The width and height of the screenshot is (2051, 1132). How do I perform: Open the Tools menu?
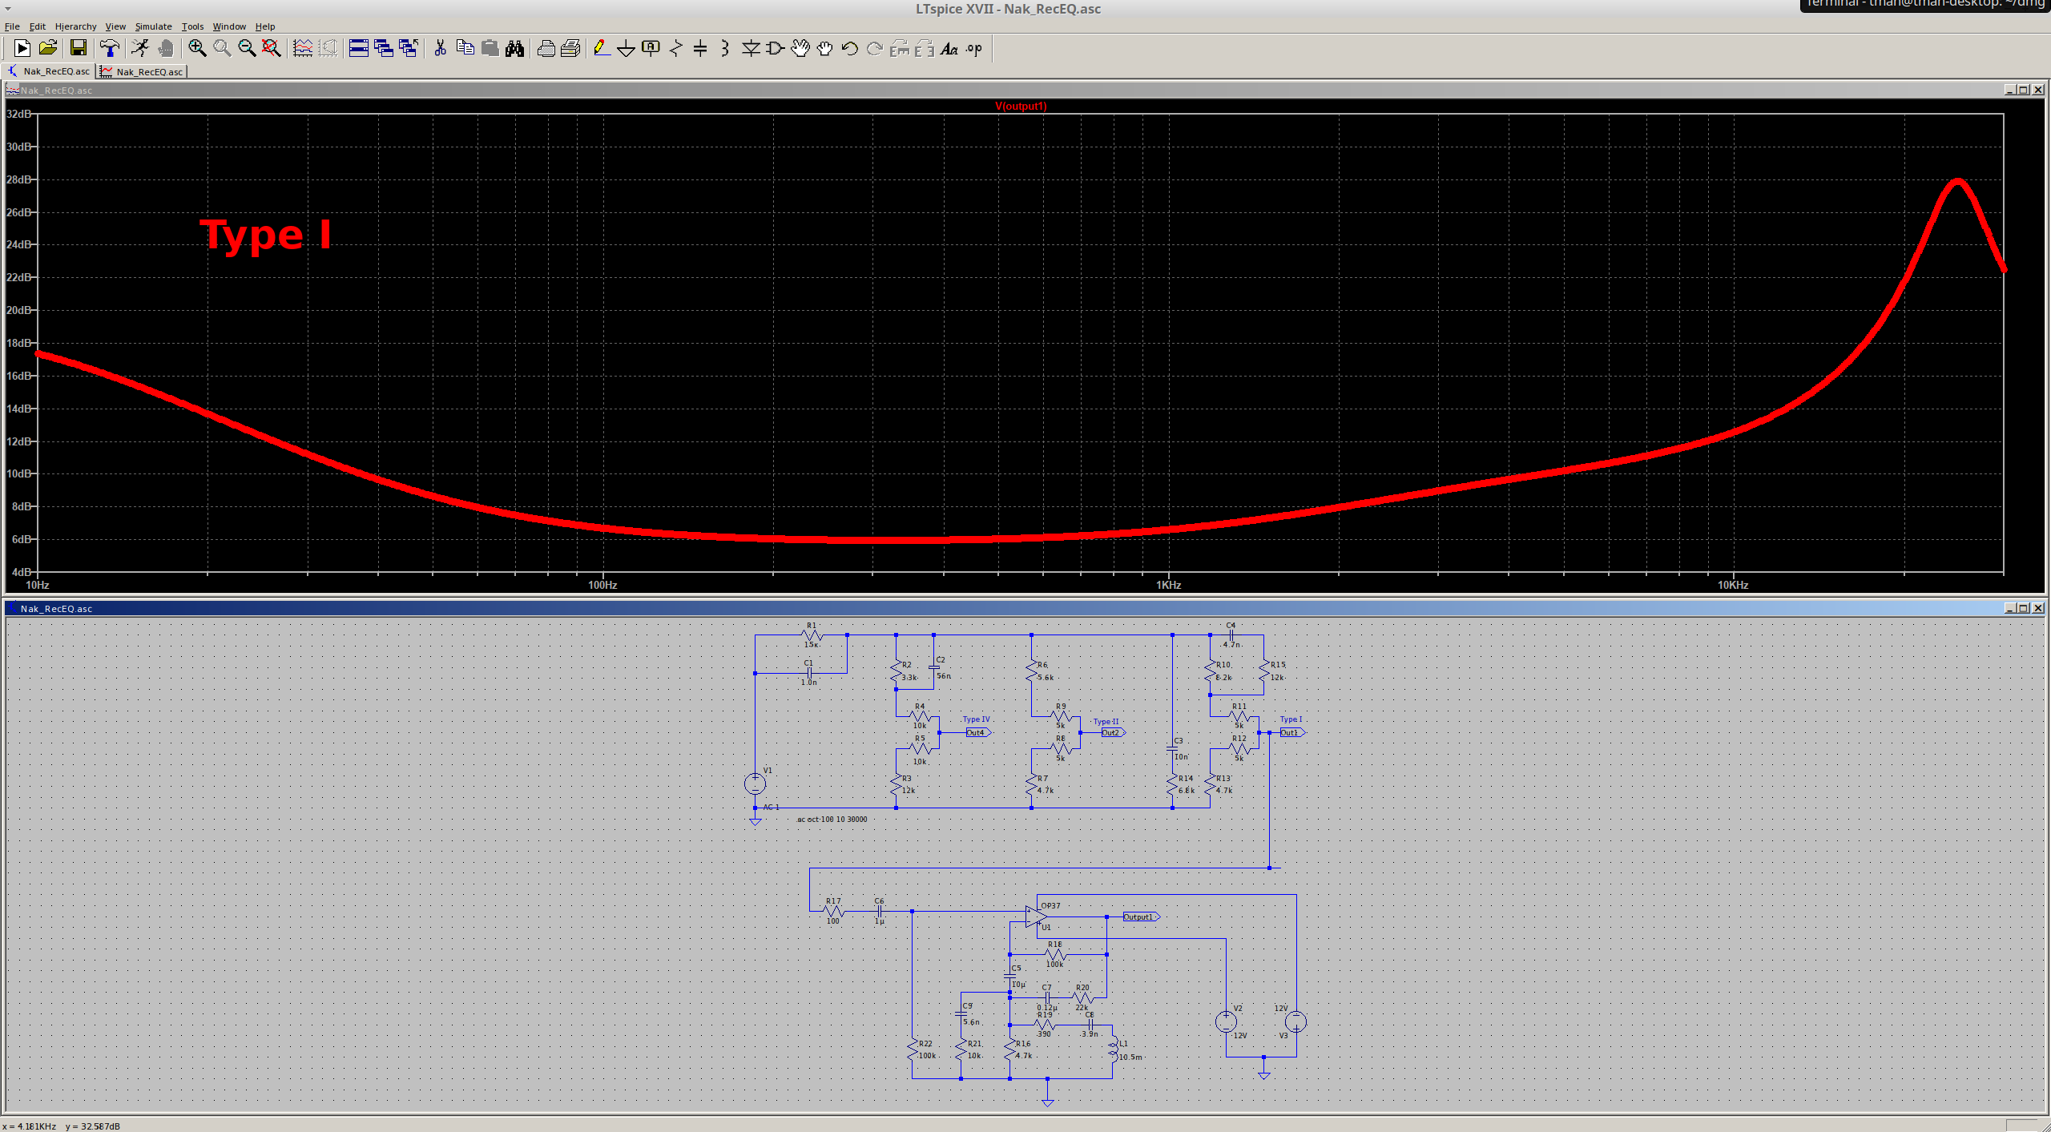tap(192, 26)
